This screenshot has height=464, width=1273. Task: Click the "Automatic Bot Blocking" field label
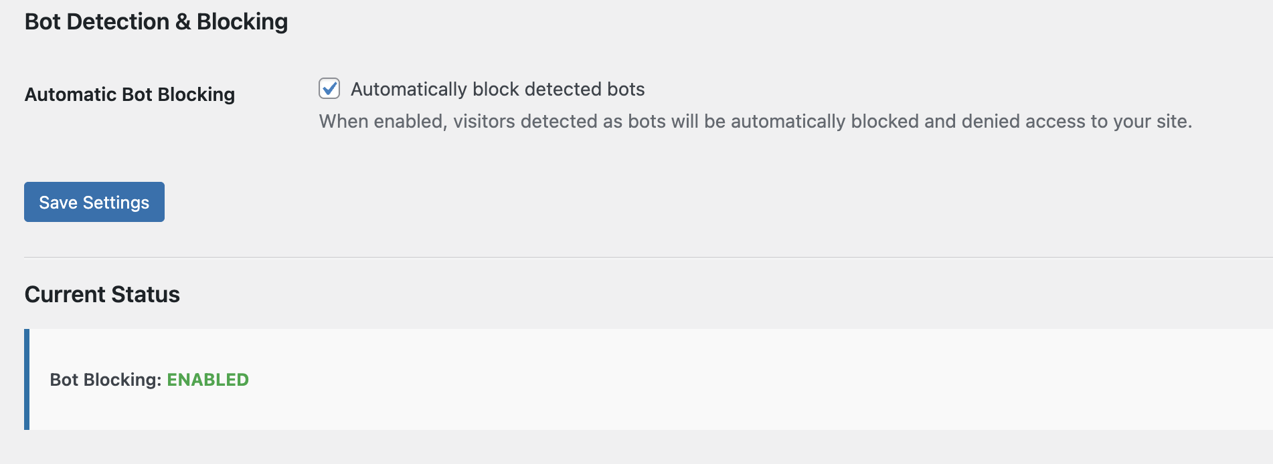point(130,94)
